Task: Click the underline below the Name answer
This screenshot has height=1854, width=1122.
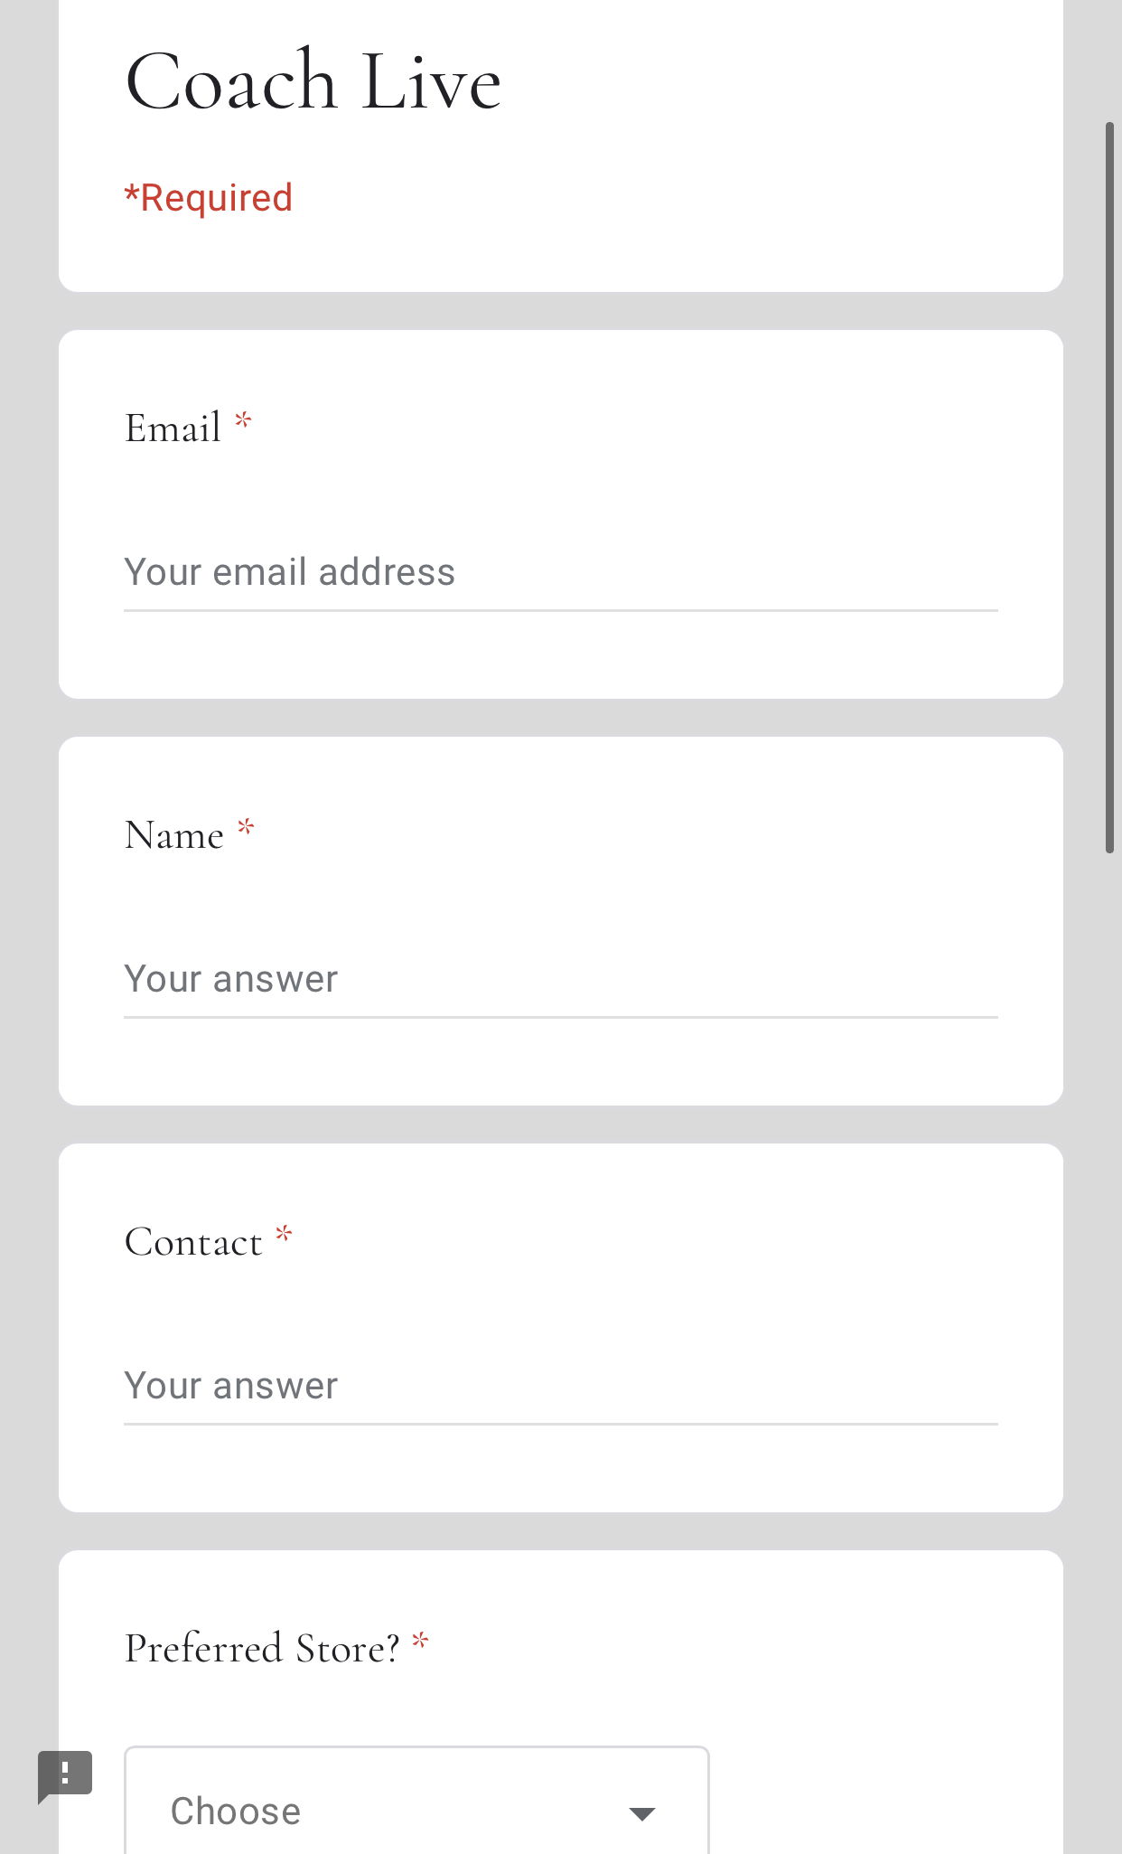Action: click(560, 1018)
